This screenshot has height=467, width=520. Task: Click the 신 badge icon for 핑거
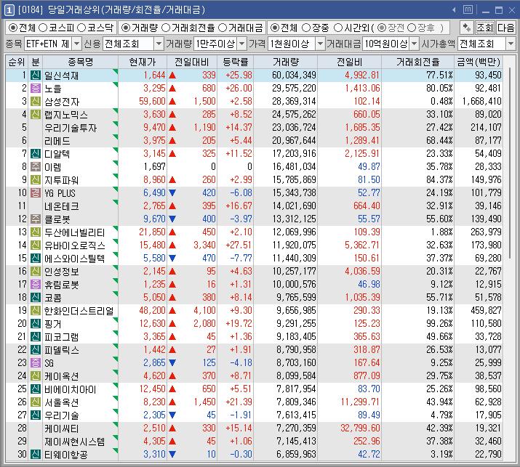(x=36, y=324)
